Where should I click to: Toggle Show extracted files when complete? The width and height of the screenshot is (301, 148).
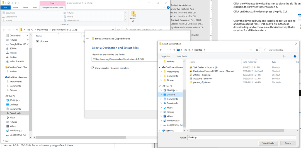pos(93,68)
